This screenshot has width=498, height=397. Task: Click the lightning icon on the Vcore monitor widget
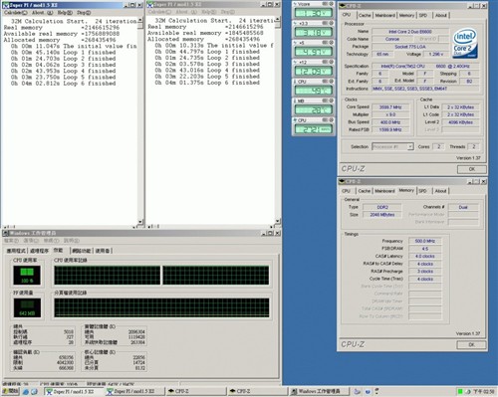295,4
